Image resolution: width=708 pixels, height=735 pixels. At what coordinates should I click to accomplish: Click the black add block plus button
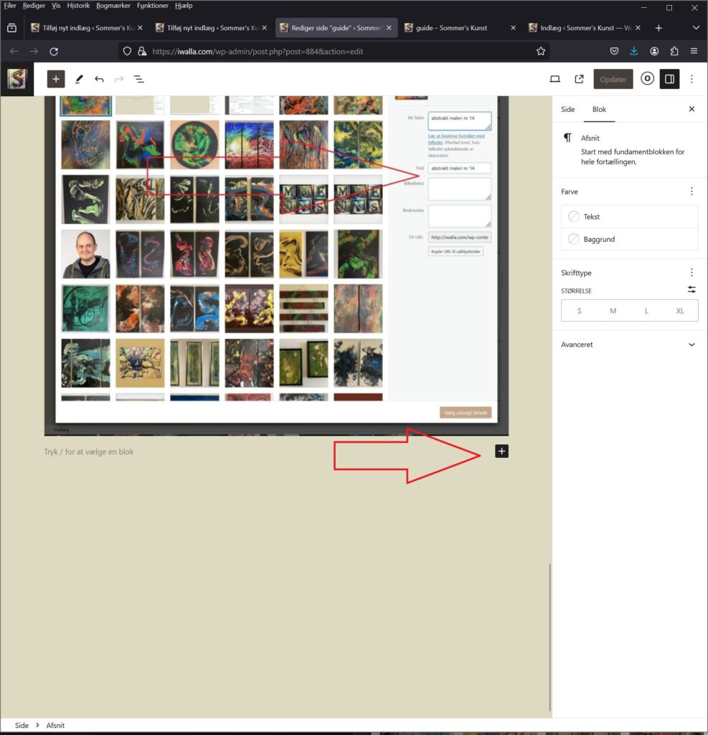click(x=501, y=451)
